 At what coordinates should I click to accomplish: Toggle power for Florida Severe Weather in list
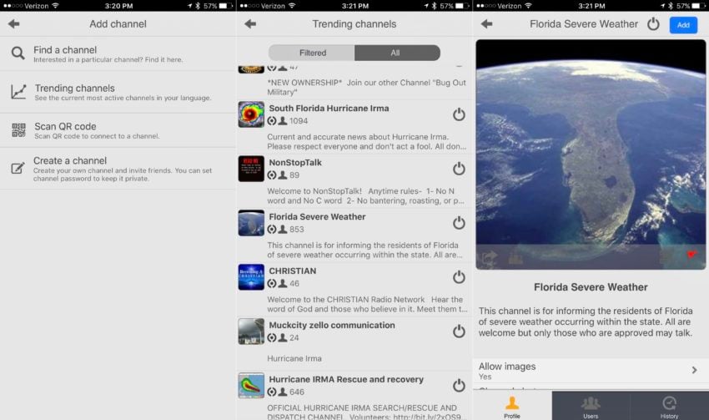459,223
